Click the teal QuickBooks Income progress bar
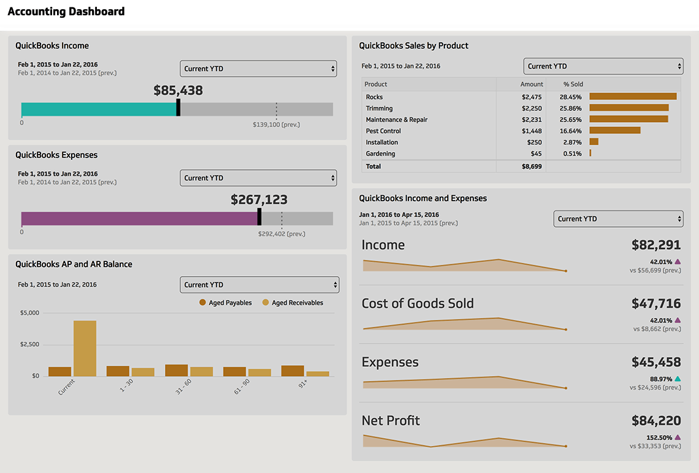This screenshot has height=473, width=699. [x=99, y=109]
